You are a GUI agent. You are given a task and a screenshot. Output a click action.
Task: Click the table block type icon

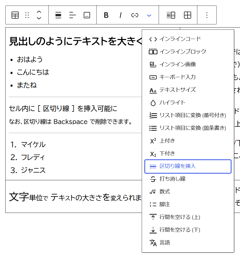(15, 15)
